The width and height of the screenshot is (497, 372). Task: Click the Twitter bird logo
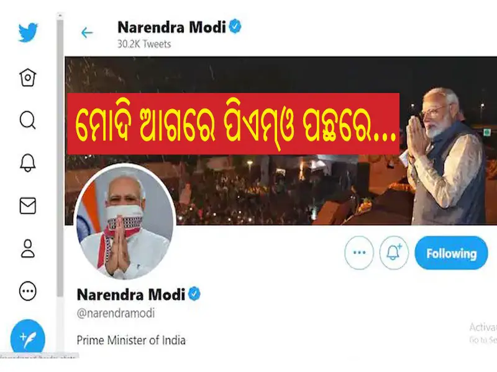click(x=28, y=32)
